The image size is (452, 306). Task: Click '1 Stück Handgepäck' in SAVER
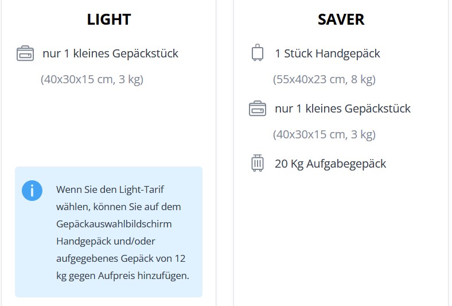[328, 54]
